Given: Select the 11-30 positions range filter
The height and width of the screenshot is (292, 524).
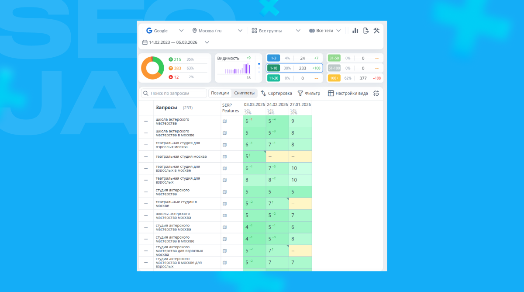Looking at the screenshot, I should coord(273,78).
